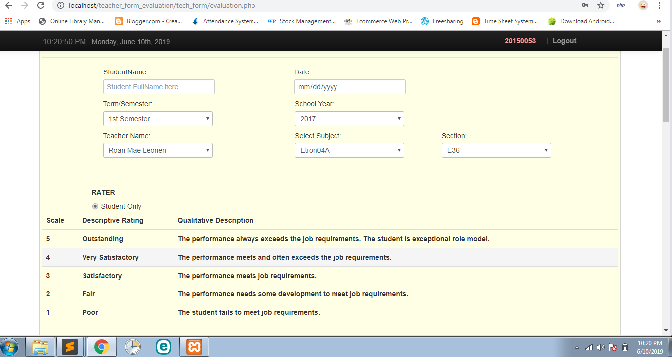Image resolution: width=672 pixels, height=357 pixels.
Task: Open the volume speaker icon in tray
Action: pyautogui.click(x=601, y=346)
